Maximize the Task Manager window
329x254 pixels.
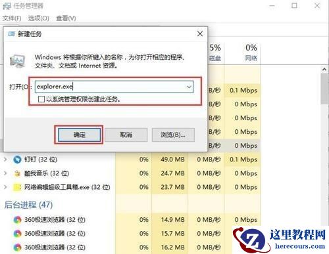pos(294,6)
